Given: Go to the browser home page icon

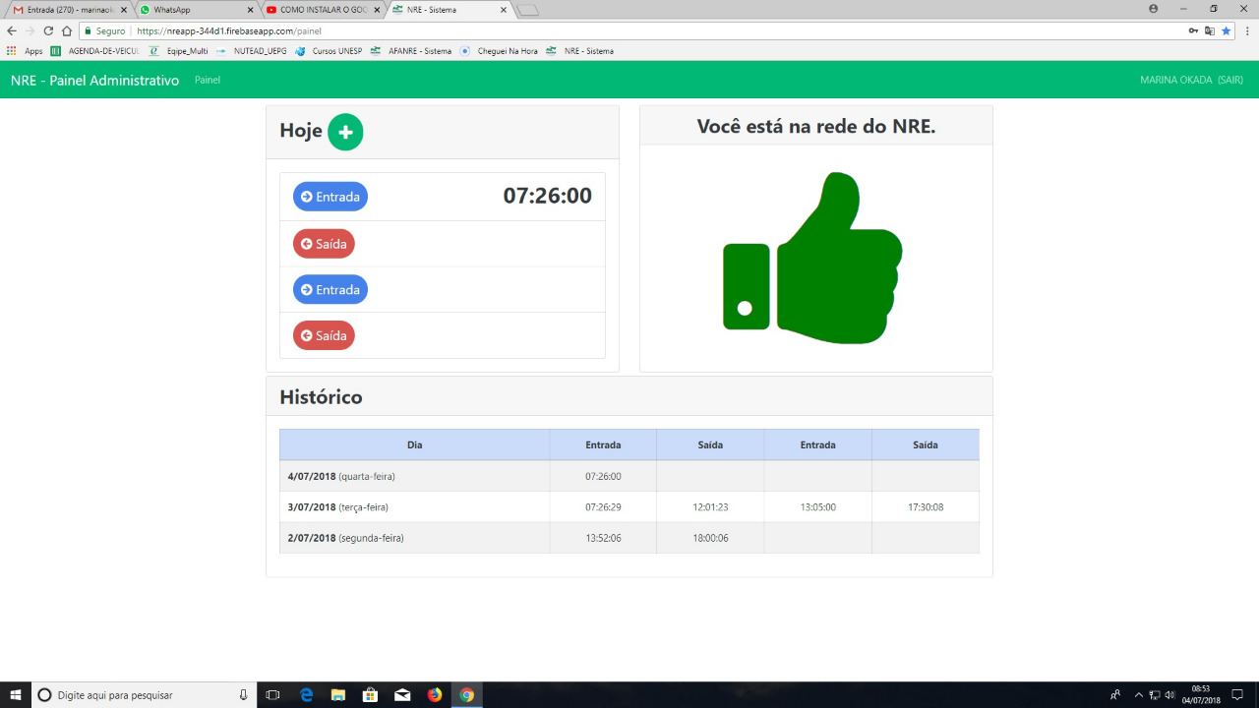Looking at the screenshot, I should click(66, 30).
